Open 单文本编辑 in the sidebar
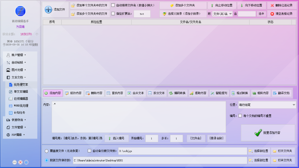 [21, 91]
